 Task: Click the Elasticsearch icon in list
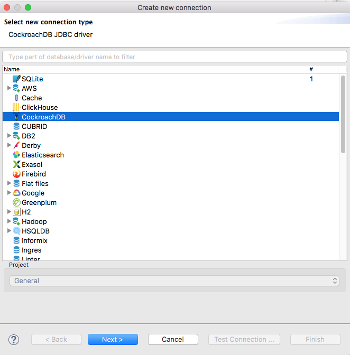click(x=16, y=155)
